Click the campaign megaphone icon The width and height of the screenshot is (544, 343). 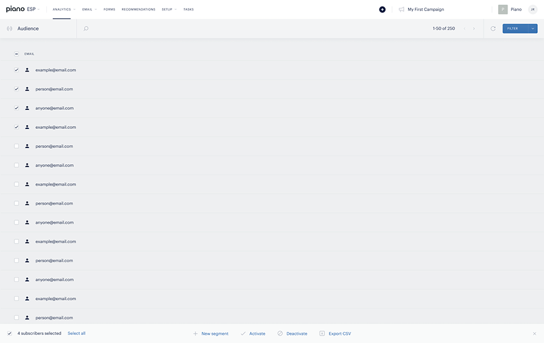tap(401, 9)
